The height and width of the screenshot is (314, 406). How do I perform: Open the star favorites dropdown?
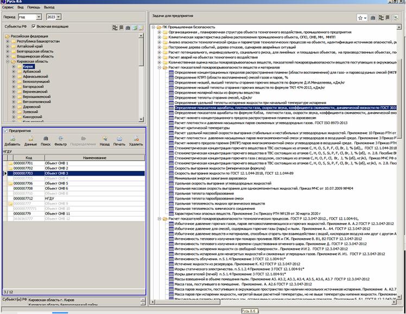[361, 18]
